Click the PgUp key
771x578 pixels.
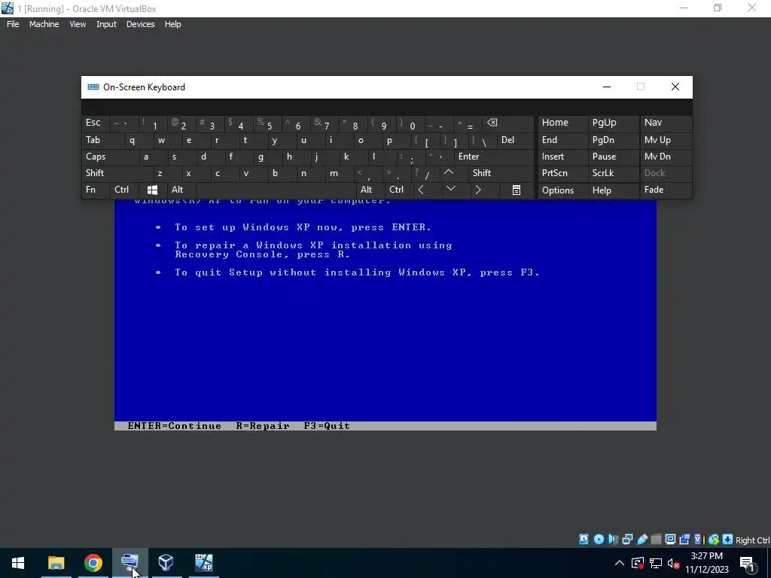[613, 123]
